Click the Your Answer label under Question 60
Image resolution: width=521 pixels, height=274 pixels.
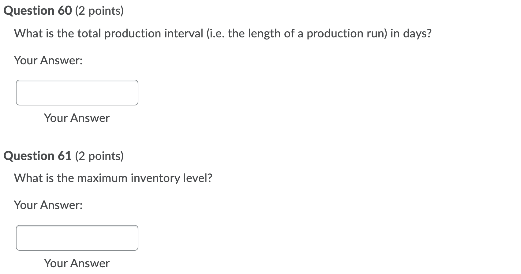coord(77,118)
